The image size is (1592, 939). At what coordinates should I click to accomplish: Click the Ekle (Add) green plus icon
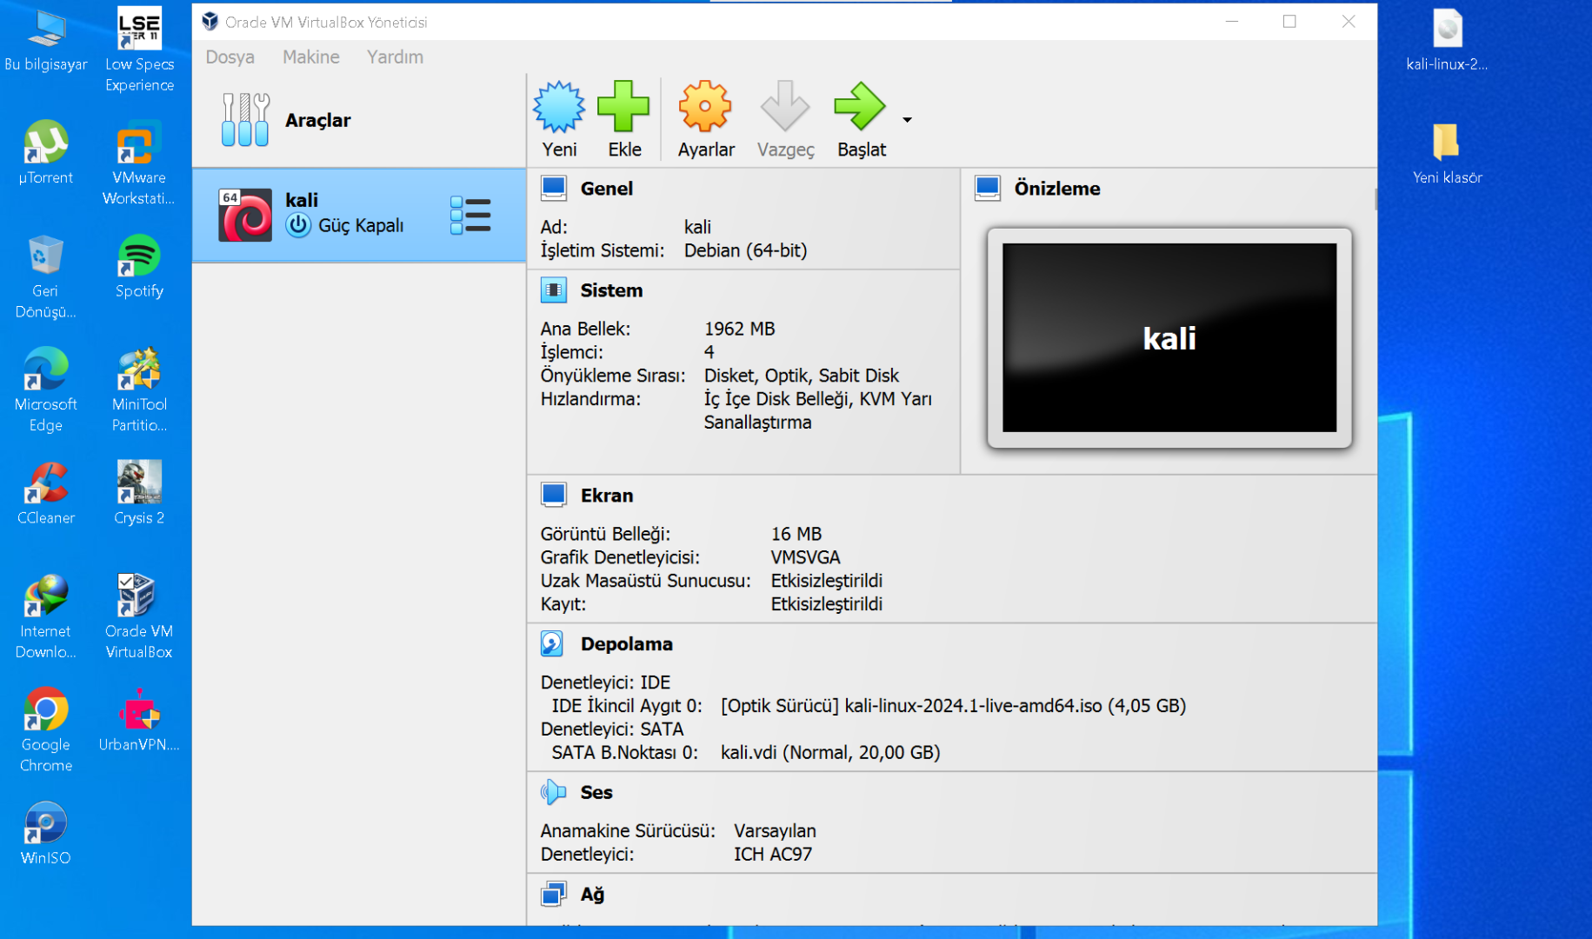[x=623, y=107]
